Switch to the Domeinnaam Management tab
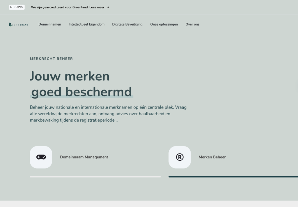This screenshot has height=207, width=298. 84,157
